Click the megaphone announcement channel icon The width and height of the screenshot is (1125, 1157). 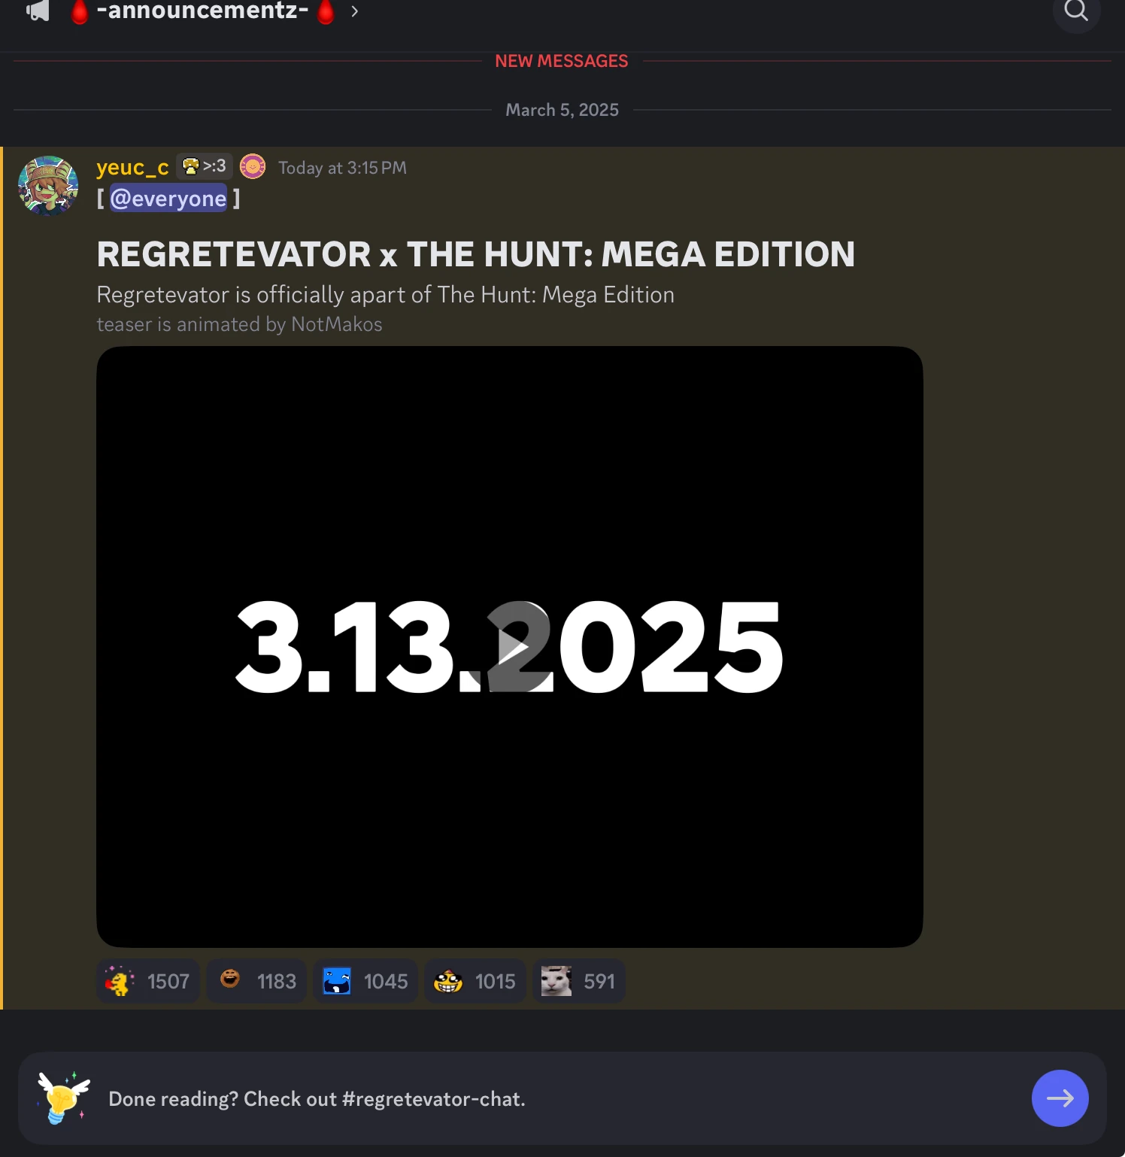(x=37, y=11)
